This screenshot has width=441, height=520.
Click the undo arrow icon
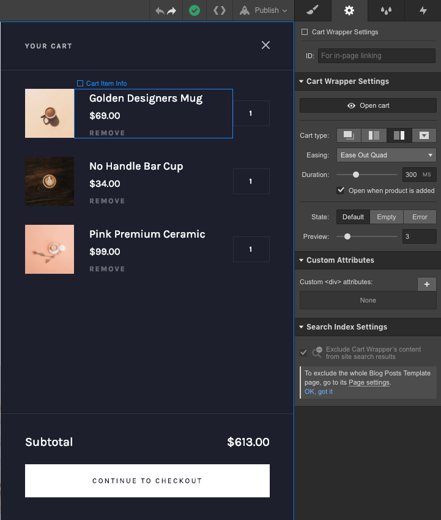point(160,11)
